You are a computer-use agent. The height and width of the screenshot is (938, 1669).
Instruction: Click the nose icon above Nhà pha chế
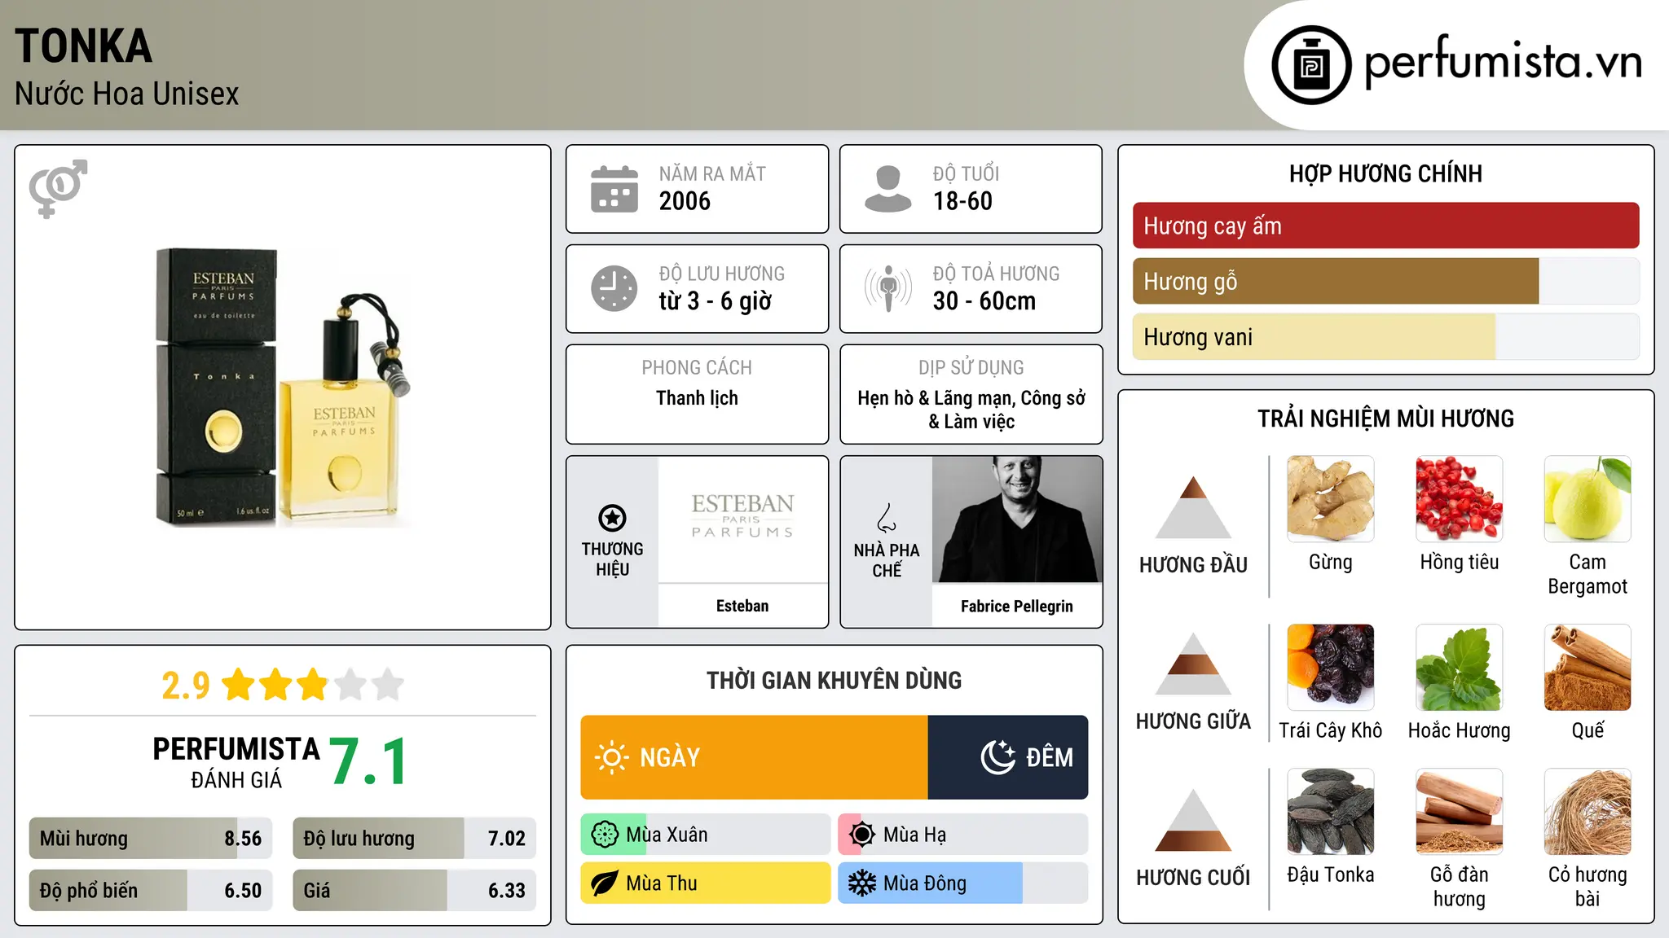[887, 518]
